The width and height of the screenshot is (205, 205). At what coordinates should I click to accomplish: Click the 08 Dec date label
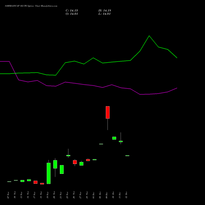(100, 195)
